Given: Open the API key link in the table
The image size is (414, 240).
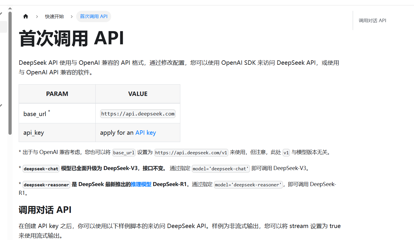Looking at the screenshot, I should click(146, 133).
